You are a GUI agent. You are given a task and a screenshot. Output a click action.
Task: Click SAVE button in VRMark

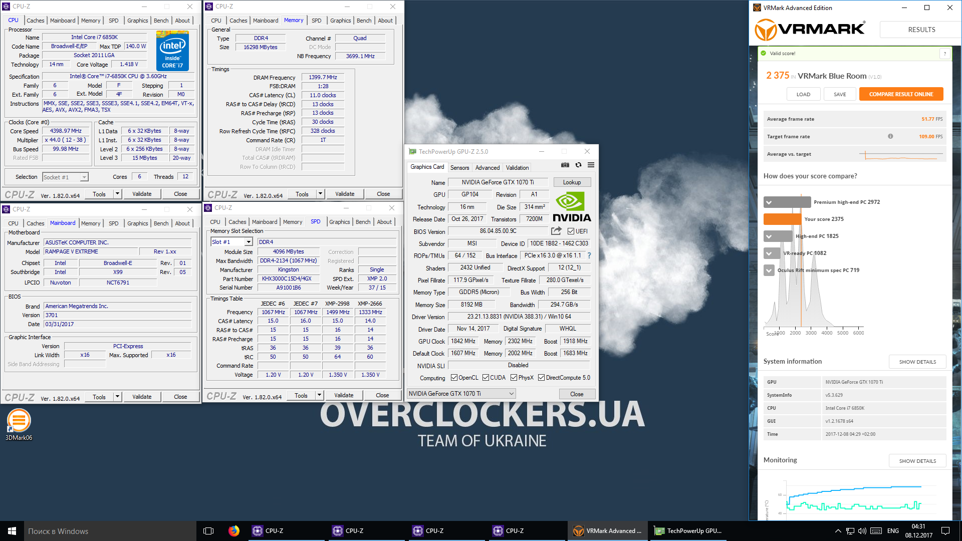[x=840, y=94]
